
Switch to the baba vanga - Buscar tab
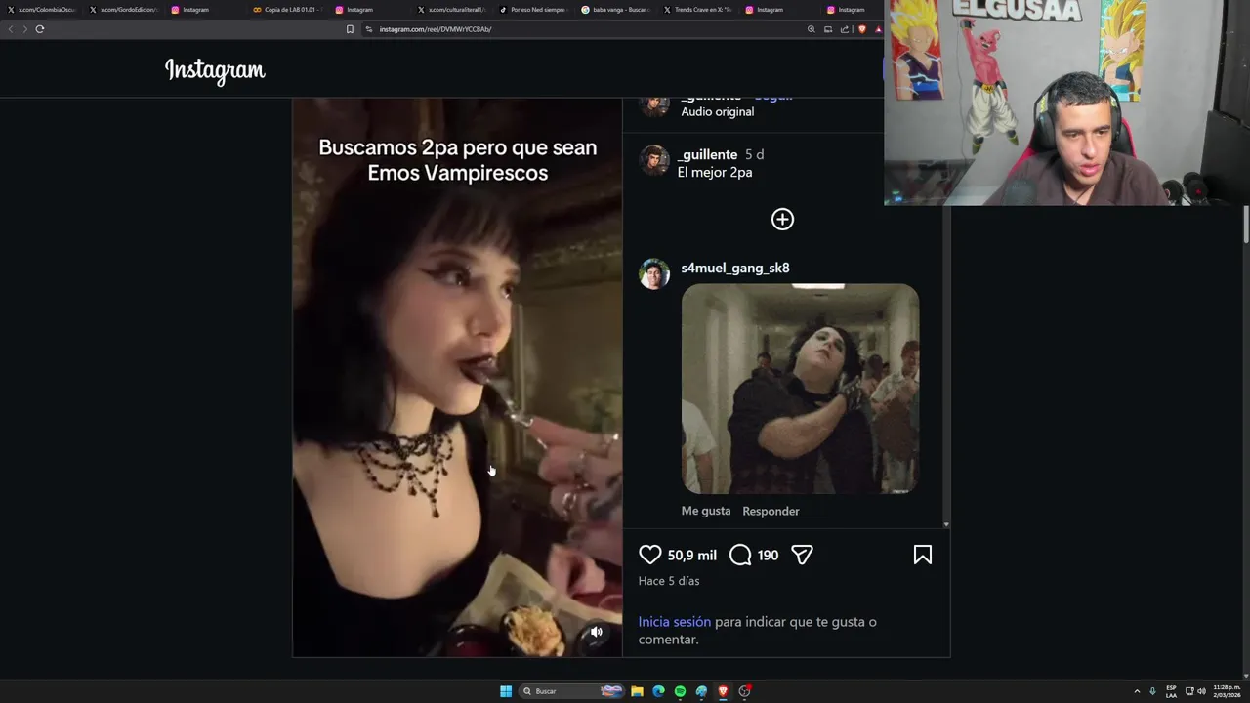(x=615, y=10)
